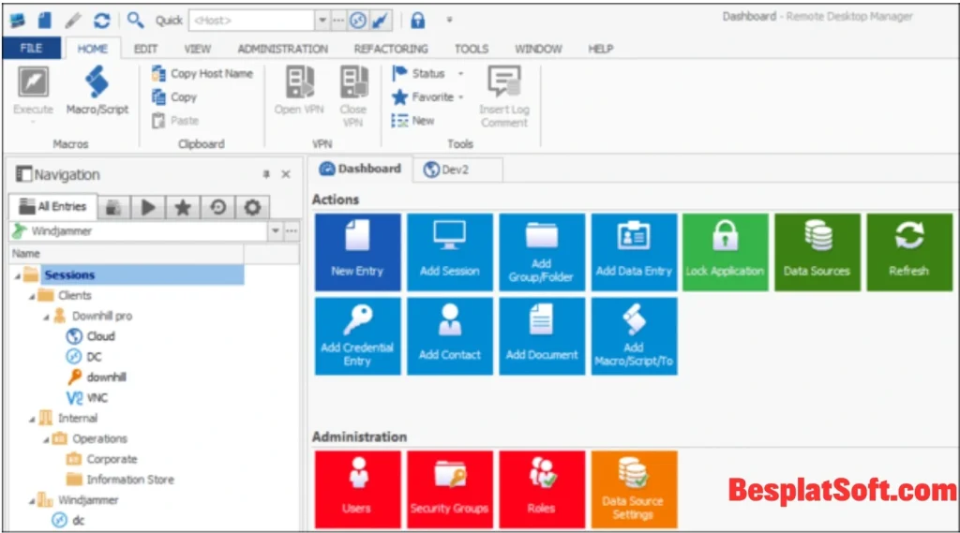960x533 pixels.
Task: Open Data Source Settings tile
Action: click(x=634, y=490)
